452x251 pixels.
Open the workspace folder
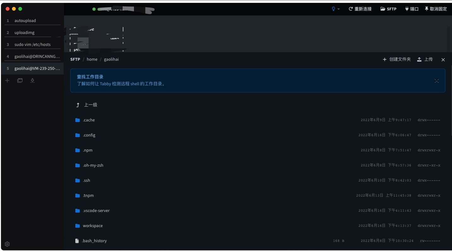click(x=92, y=226)
